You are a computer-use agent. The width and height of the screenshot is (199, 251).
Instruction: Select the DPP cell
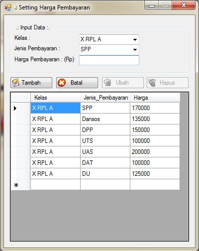click(105, 130)
